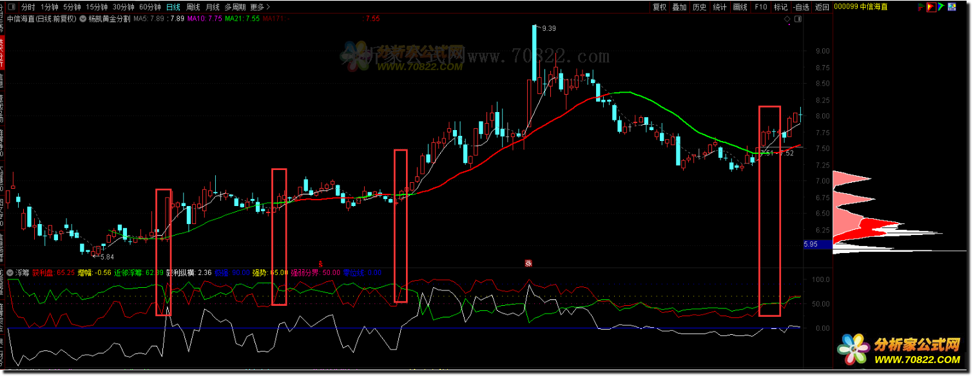Click the 近邻浮筹 value label
973x376 pixels.
coord(139,273)
